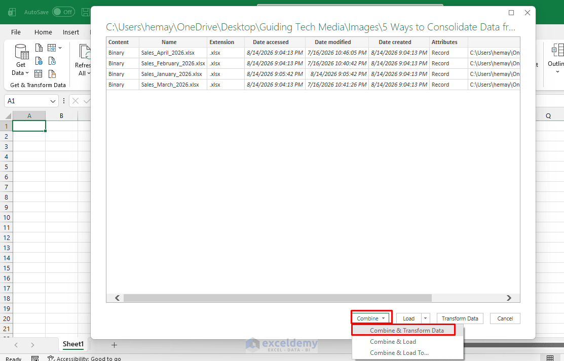Click the left arrow of preview scrollbar
Screen dimensions: 564x361
pos(117,298)
